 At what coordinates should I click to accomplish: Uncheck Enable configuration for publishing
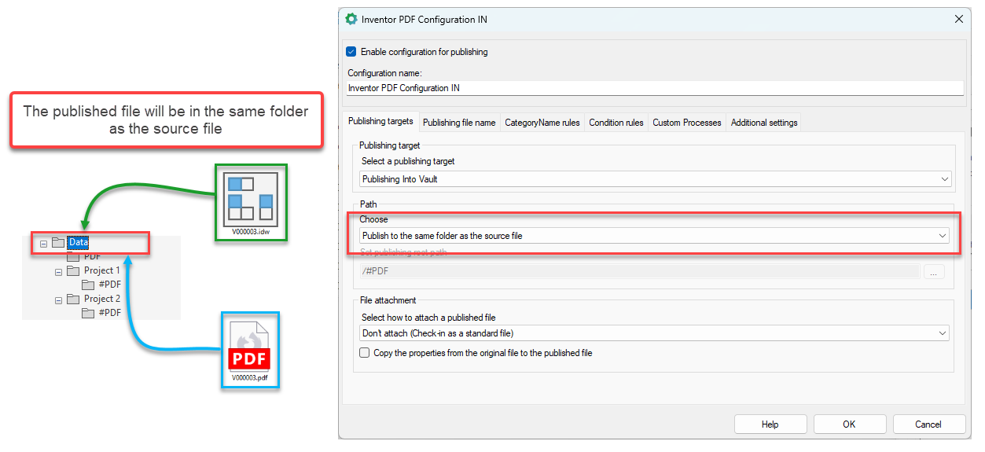(x=351, y=52)
